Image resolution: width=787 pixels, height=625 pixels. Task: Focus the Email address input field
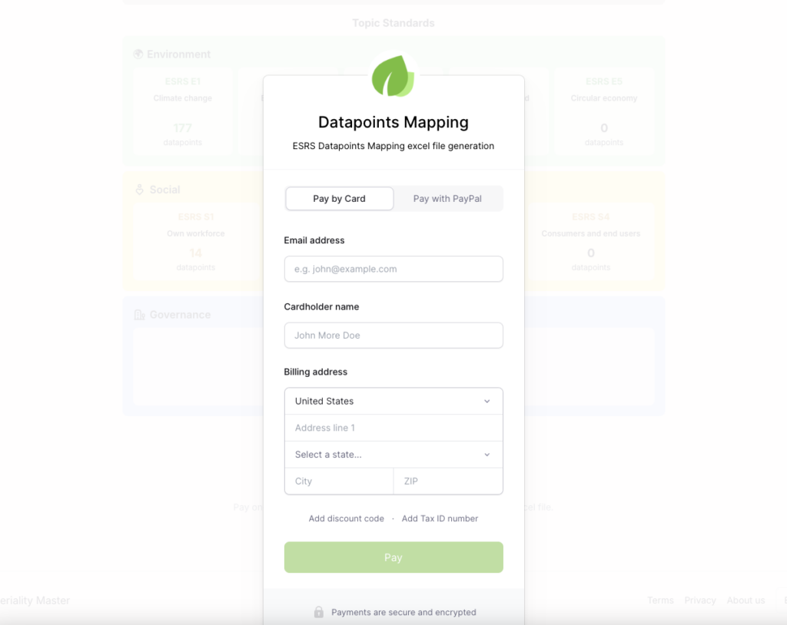(393, 269)
